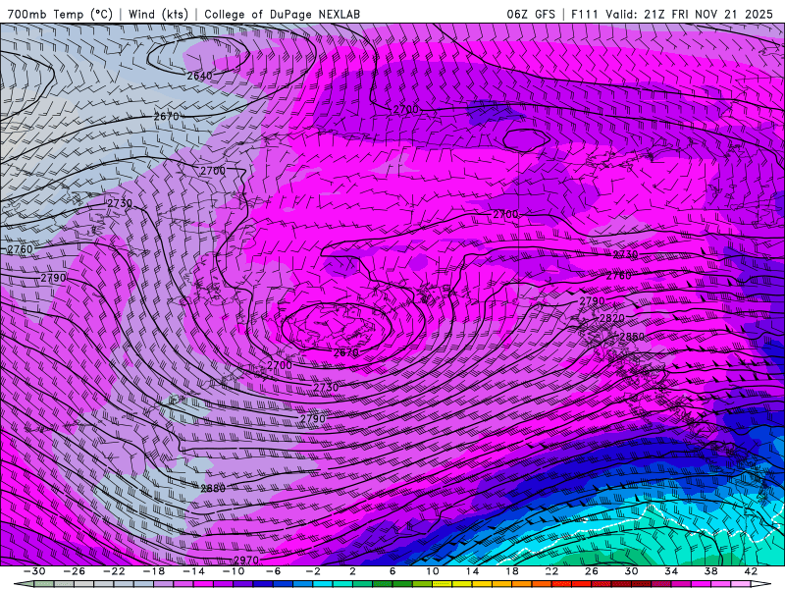Click the 14 value on the temperature scale

(472, 571)
